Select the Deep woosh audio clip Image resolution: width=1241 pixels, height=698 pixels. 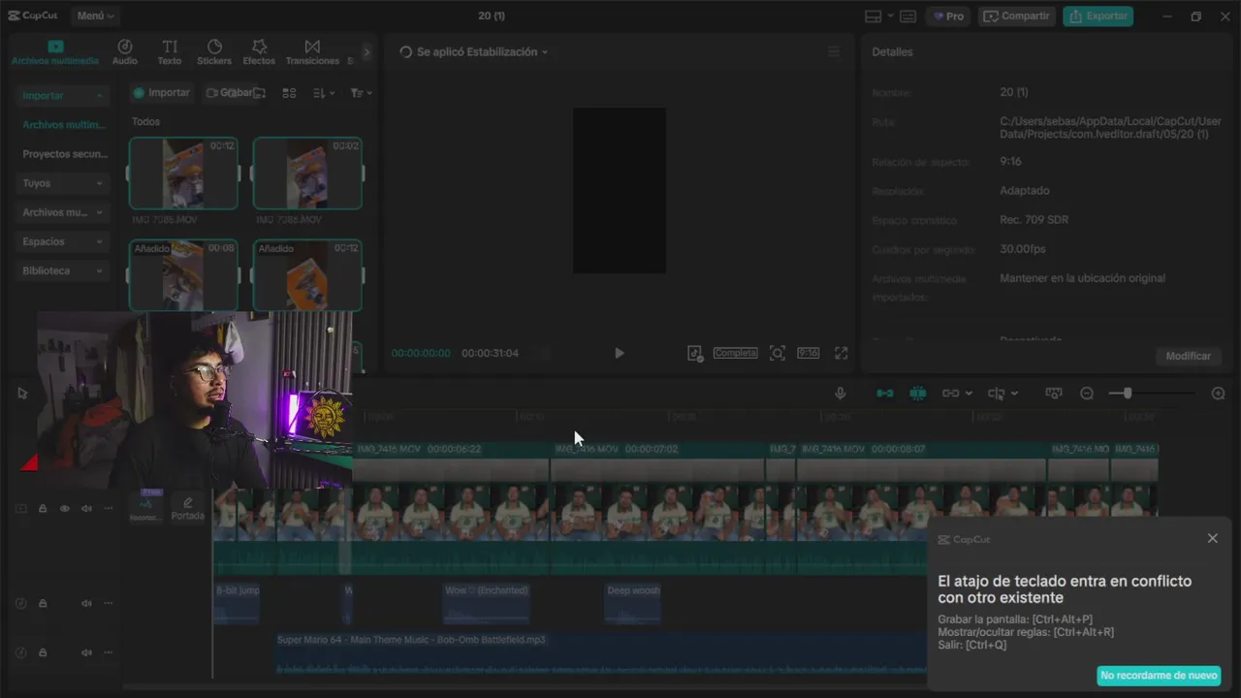pyautogui.click(x=632, y=602)
